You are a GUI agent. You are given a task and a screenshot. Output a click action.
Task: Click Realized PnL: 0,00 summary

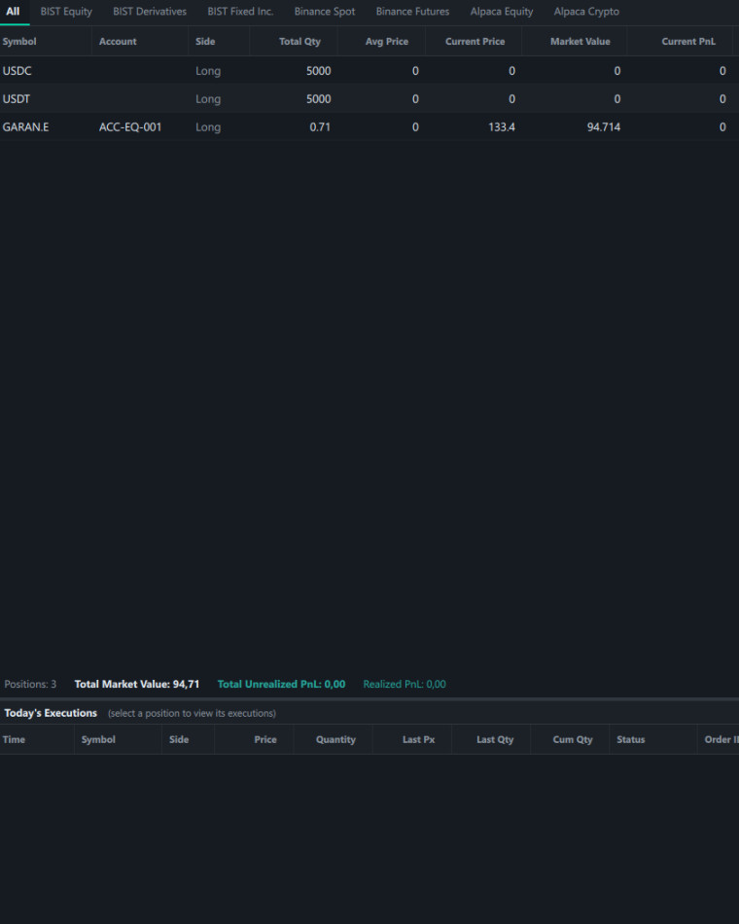click(405, 684)
